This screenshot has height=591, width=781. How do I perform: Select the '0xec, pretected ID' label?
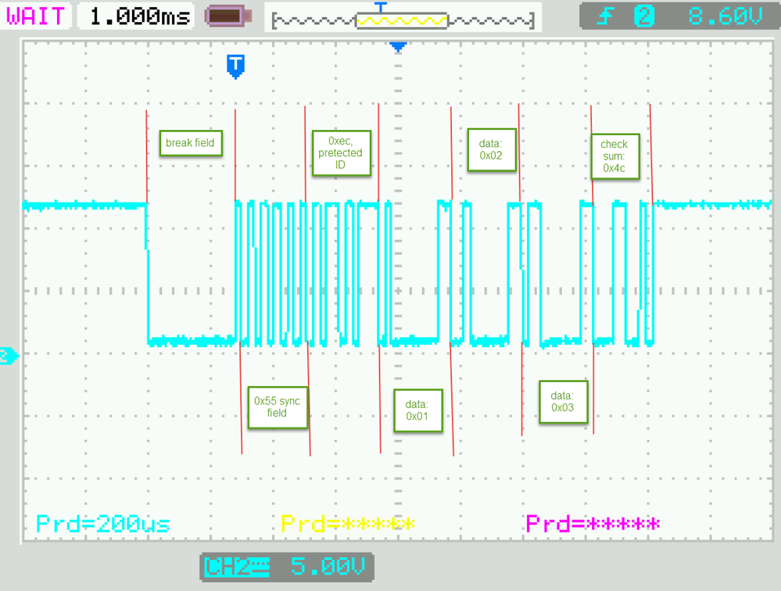click(x=341, y=153)
